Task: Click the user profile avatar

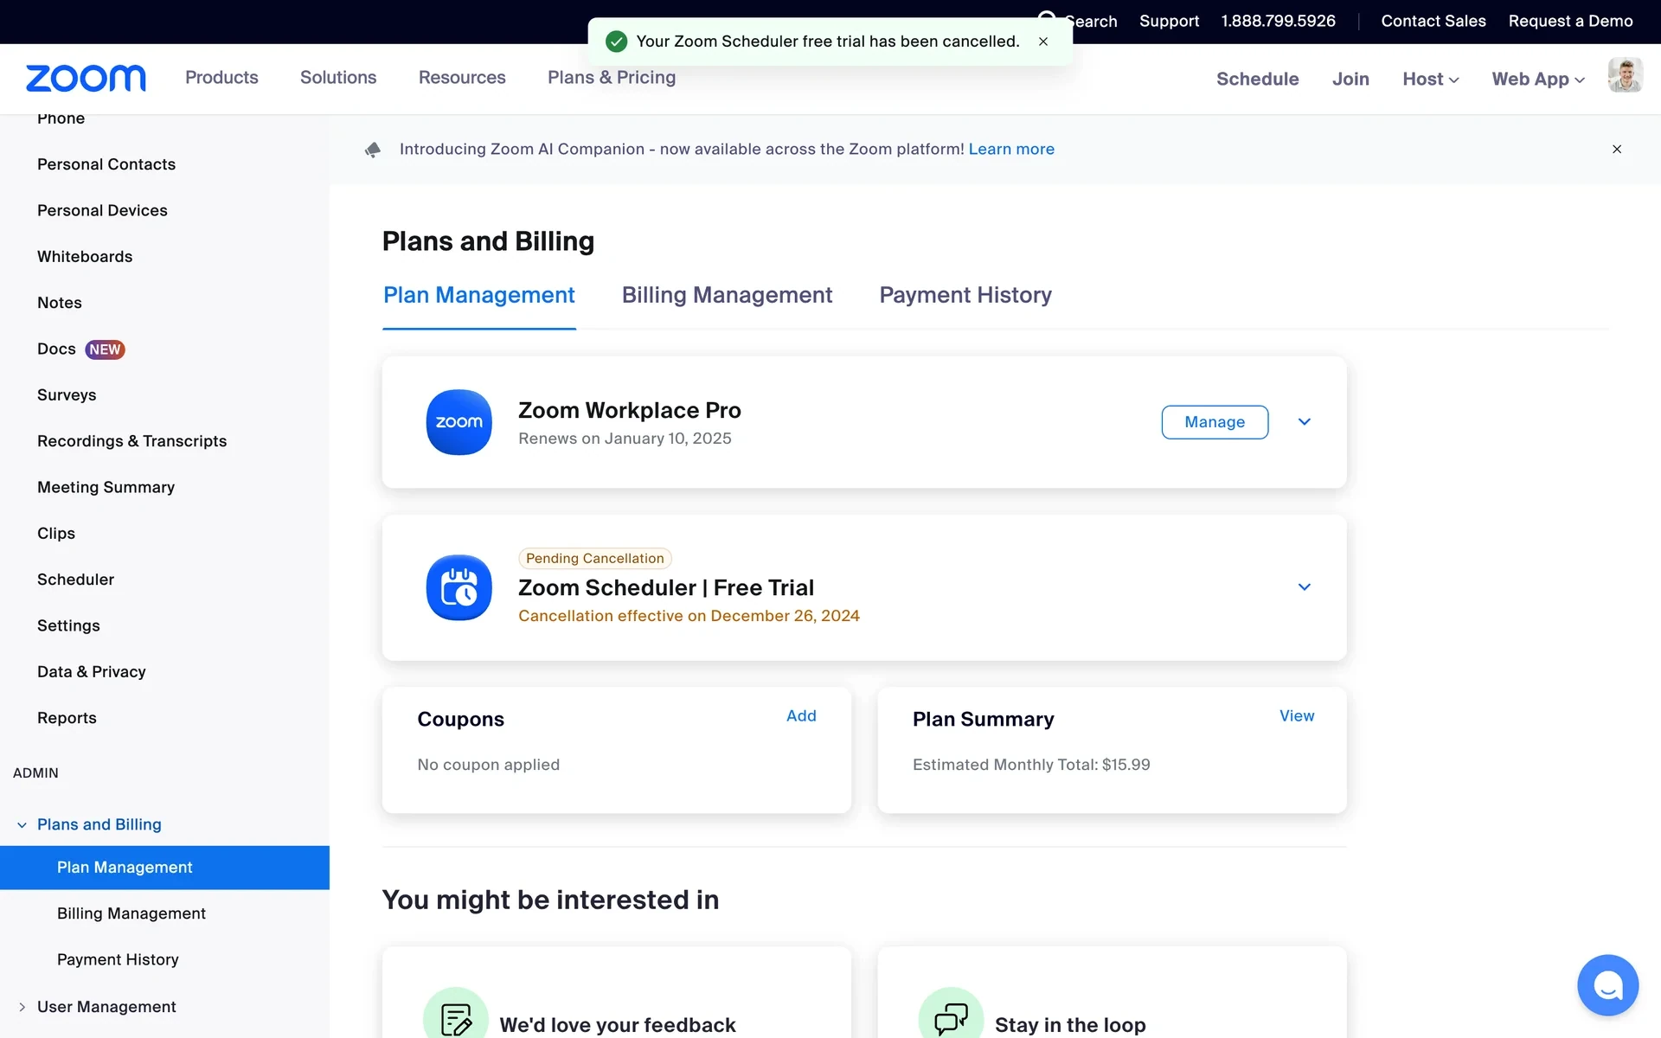Action: [1625, 75]
